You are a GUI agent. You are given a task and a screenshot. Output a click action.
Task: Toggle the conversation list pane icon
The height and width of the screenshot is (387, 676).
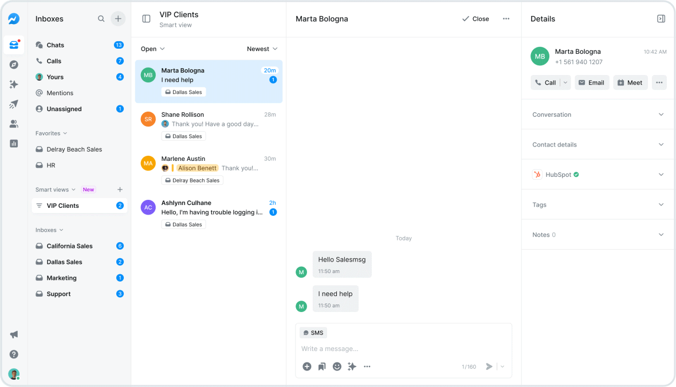[147, 19]
